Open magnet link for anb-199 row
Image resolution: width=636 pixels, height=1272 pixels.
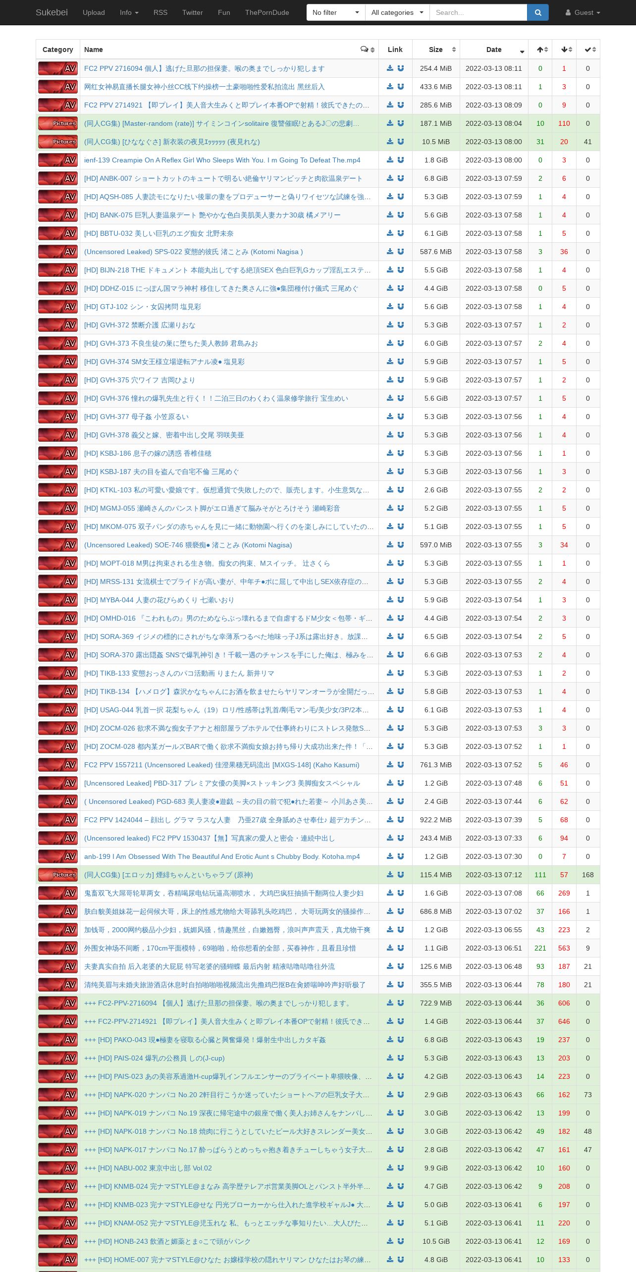pos(401,856)
